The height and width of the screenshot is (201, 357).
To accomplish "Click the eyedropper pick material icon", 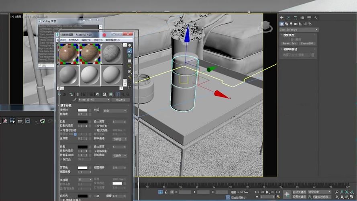I will coord(75,99).
